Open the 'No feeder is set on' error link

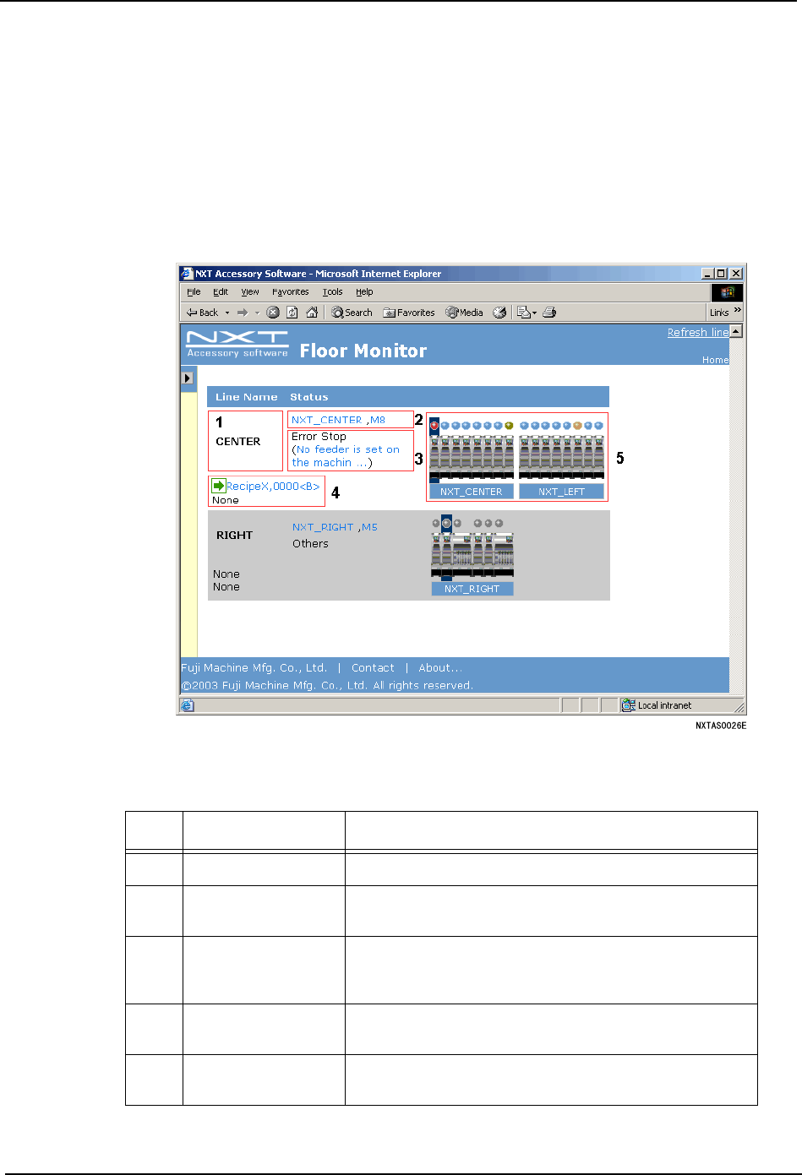point(346,456)
